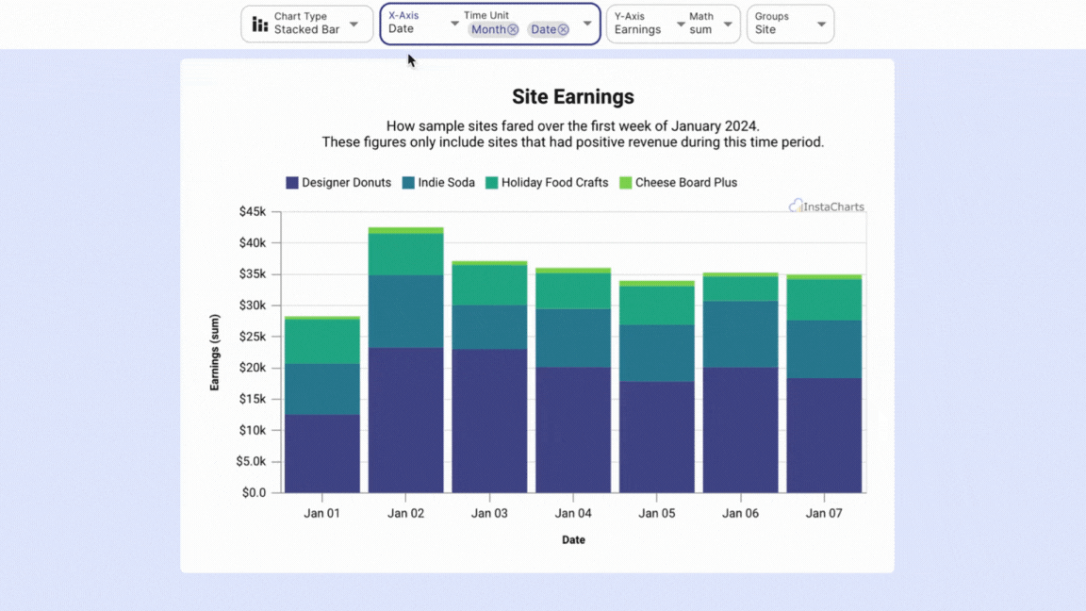Toggle the Holiday Food Crafts legend label
1086x611 pixels.
coord(554,183)
